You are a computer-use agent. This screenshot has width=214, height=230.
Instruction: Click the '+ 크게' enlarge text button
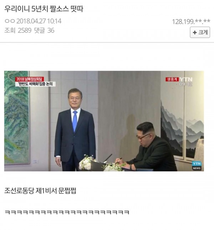[200, 32]
